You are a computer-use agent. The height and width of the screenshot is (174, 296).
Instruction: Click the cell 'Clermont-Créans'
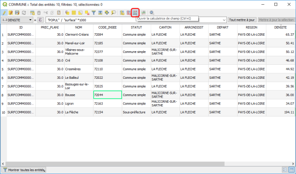pyautogui.click(x=78, y=35)
